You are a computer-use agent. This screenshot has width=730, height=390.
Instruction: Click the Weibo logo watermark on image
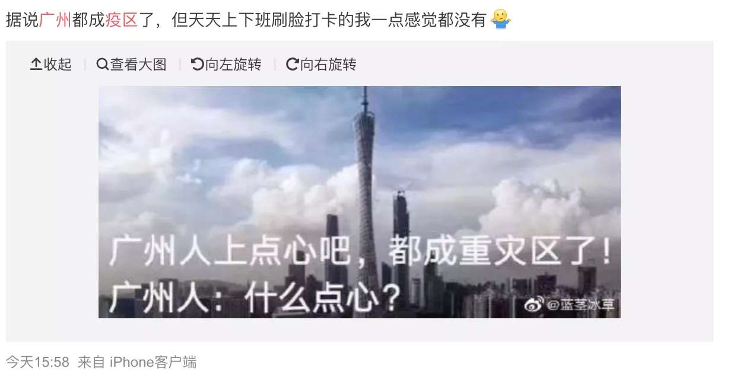click(534, 305)
